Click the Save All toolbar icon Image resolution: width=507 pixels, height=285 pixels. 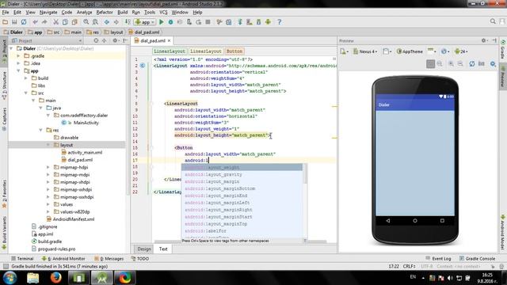[x=14, y=22]
